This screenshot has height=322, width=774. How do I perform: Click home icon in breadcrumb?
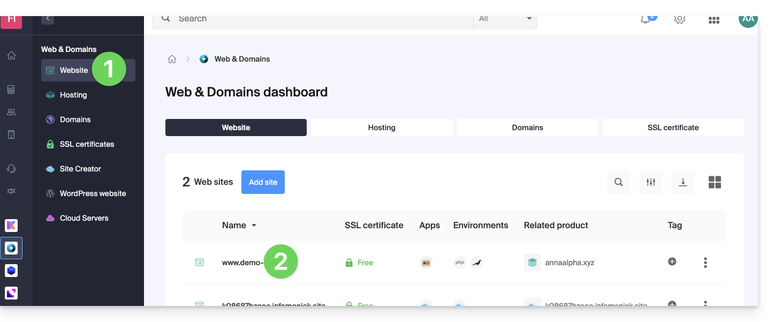pyautogui.click(x=172, y=59)
